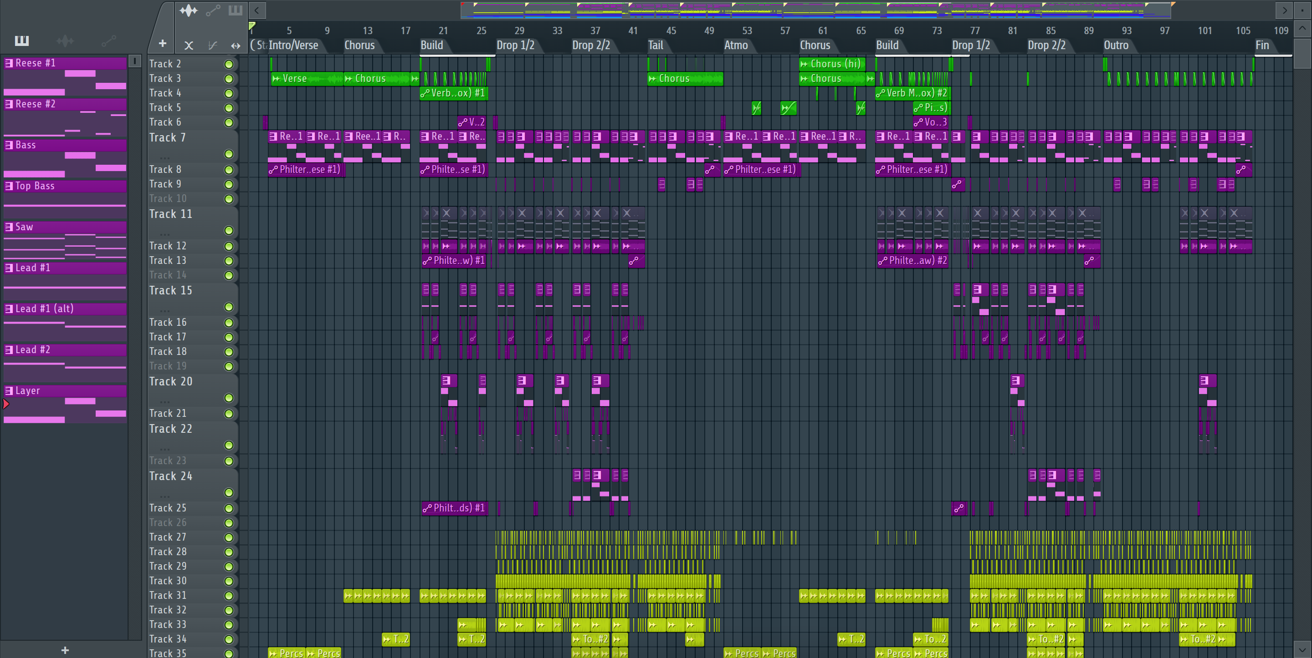Add a new pattern at picker bottom
This screenshot has height=658, width=1312.
[x=65, y=650]
